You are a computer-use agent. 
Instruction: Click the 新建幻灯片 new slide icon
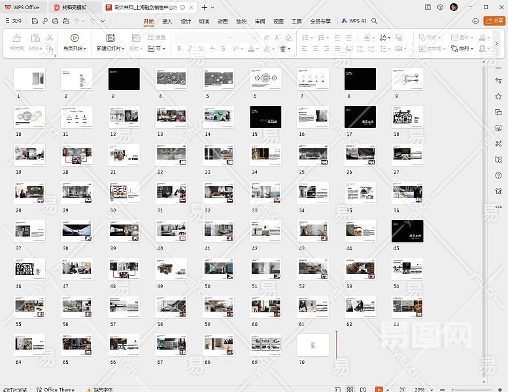[x=110, y=38]
